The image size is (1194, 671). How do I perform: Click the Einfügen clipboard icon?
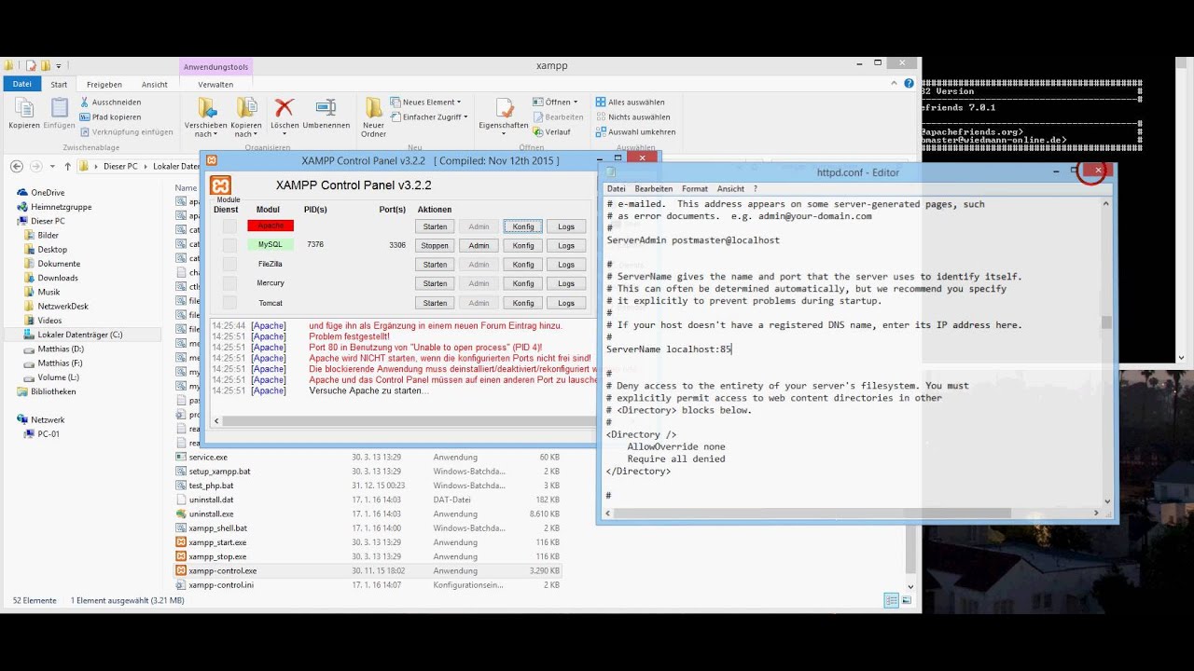[x=59, y=108]
